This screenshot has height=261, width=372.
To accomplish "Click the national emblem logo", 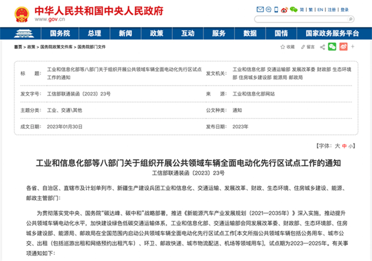I will (x=21, y=14).
